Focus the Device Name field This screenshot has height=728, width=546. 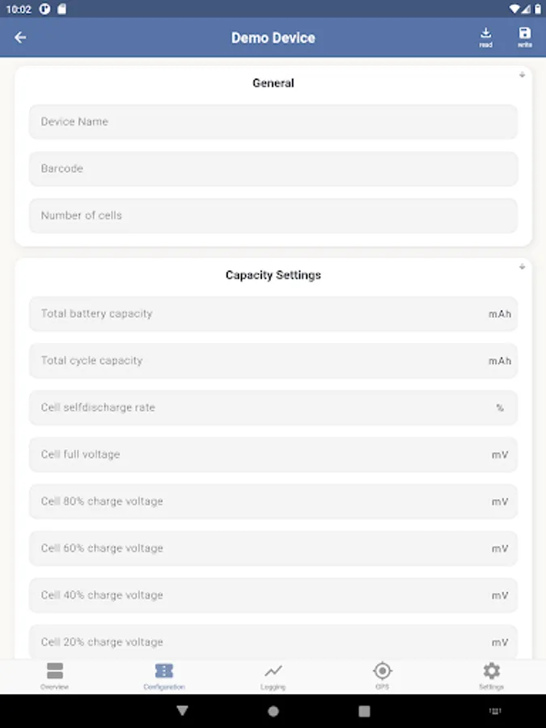click(x=273, y=121)
